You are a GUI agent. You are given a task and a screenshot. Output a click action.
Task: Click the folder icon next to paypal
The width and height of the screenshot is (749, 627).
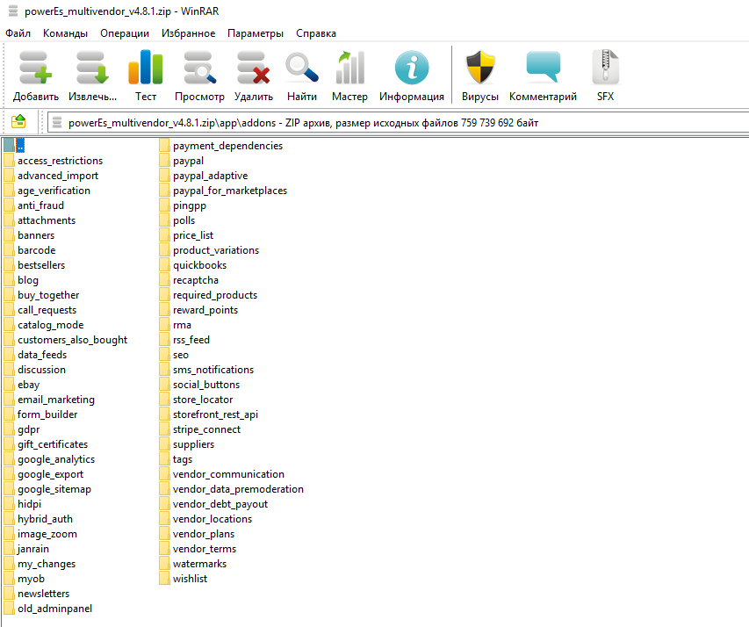[x=164, y=161]
